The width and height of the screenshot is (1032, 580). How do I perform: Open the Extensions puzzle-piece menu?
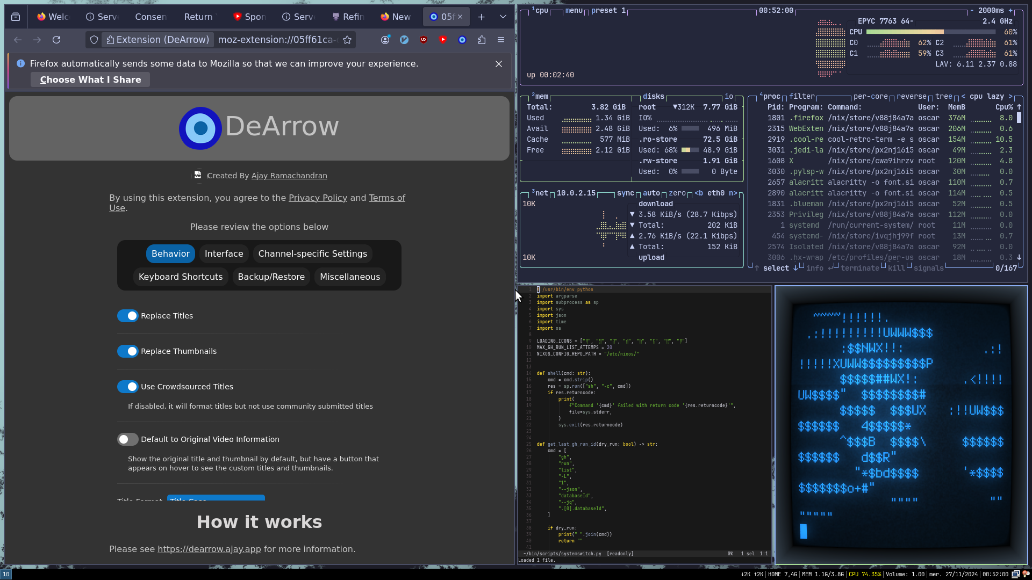click(x=482, y=40)
